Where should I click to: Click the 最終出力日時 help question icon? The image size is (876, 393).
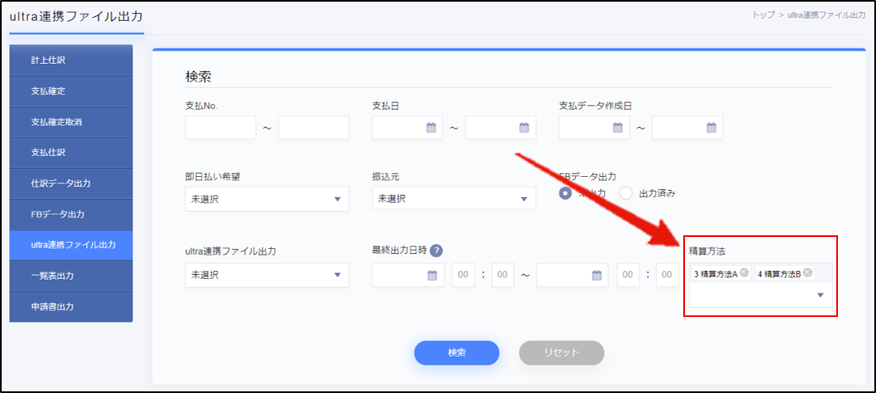436,251
